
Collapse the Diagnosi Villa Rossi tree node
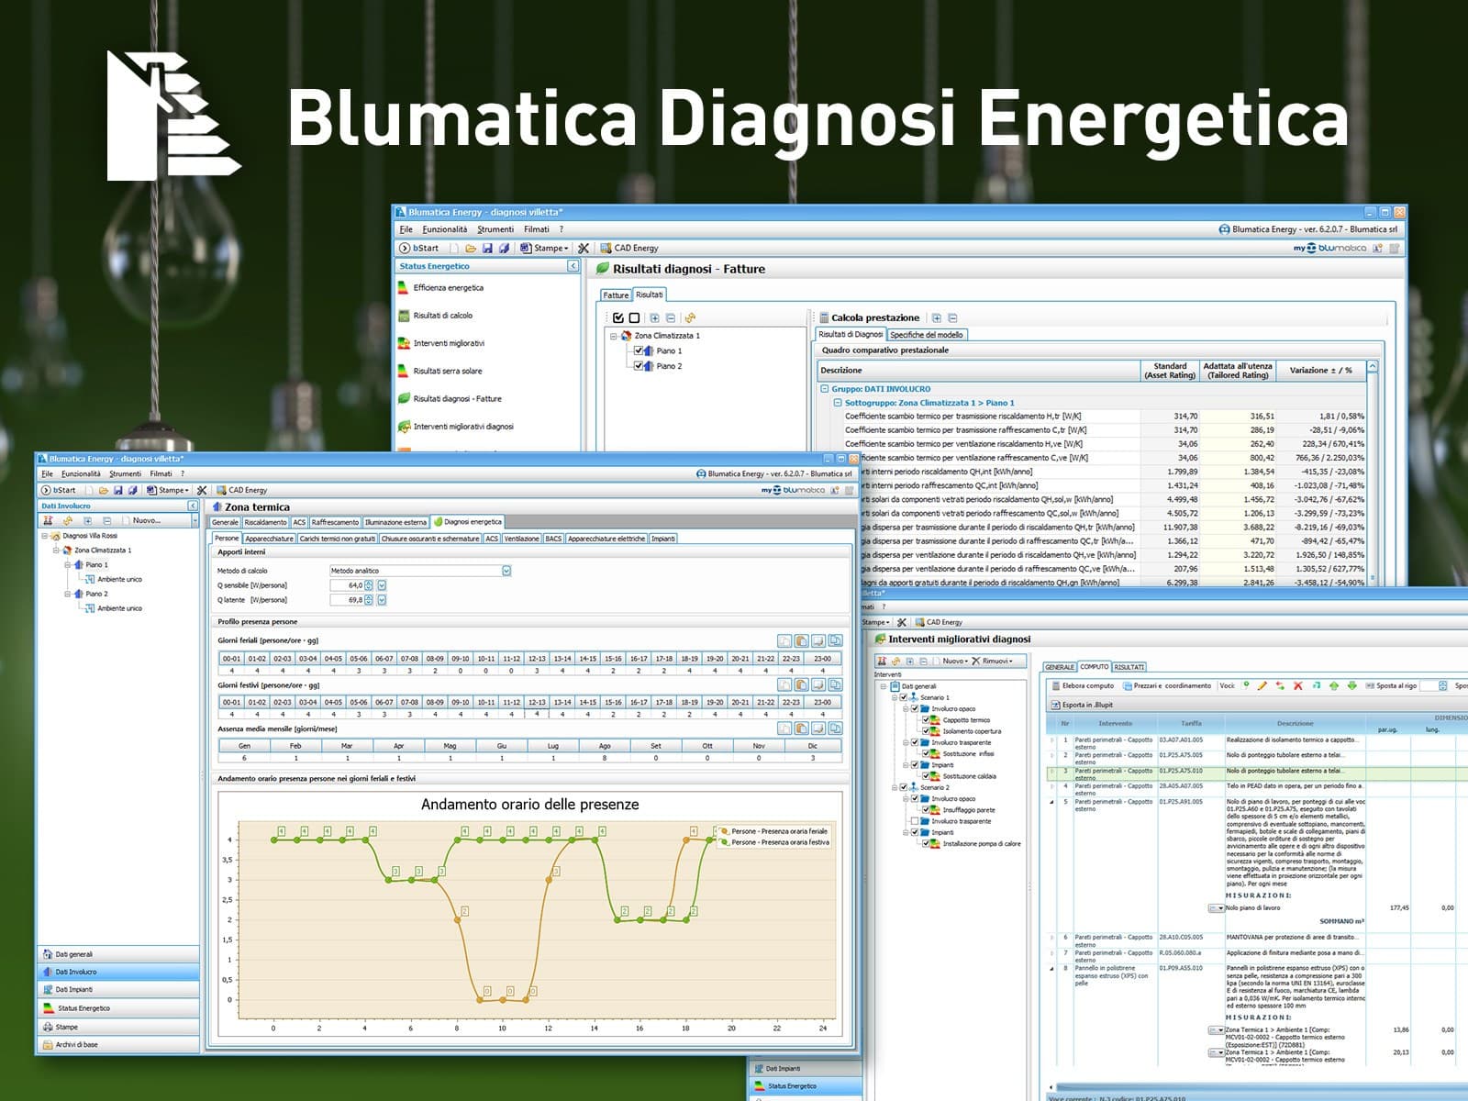(45, 536)
